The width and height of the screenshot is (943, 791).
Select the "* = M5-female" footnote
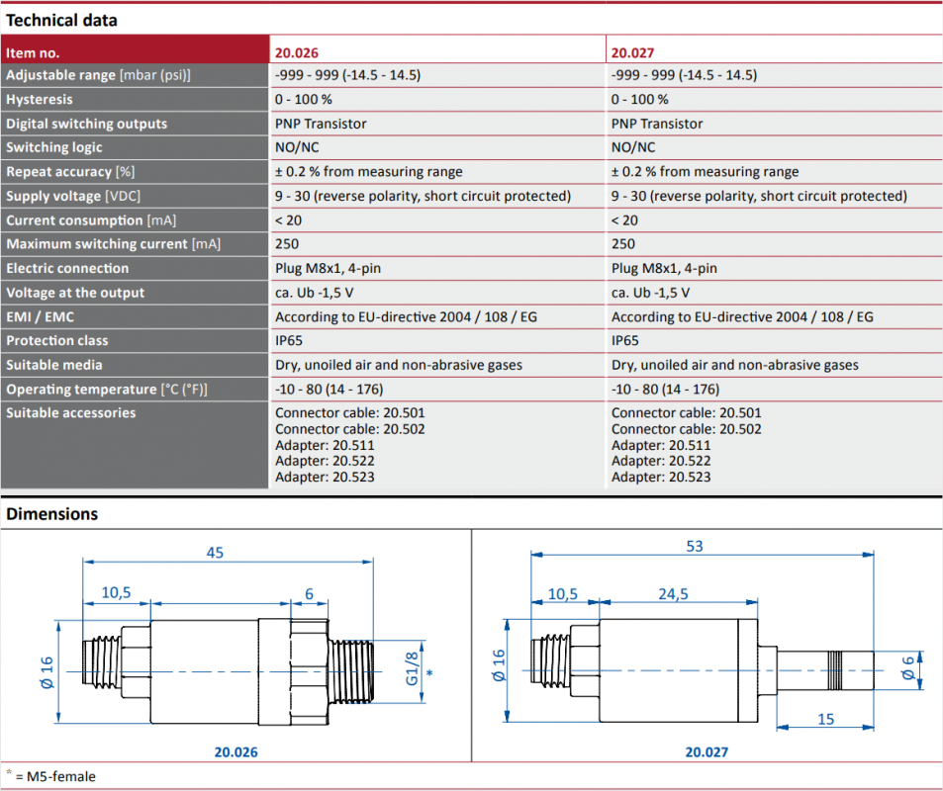point(50,776)
